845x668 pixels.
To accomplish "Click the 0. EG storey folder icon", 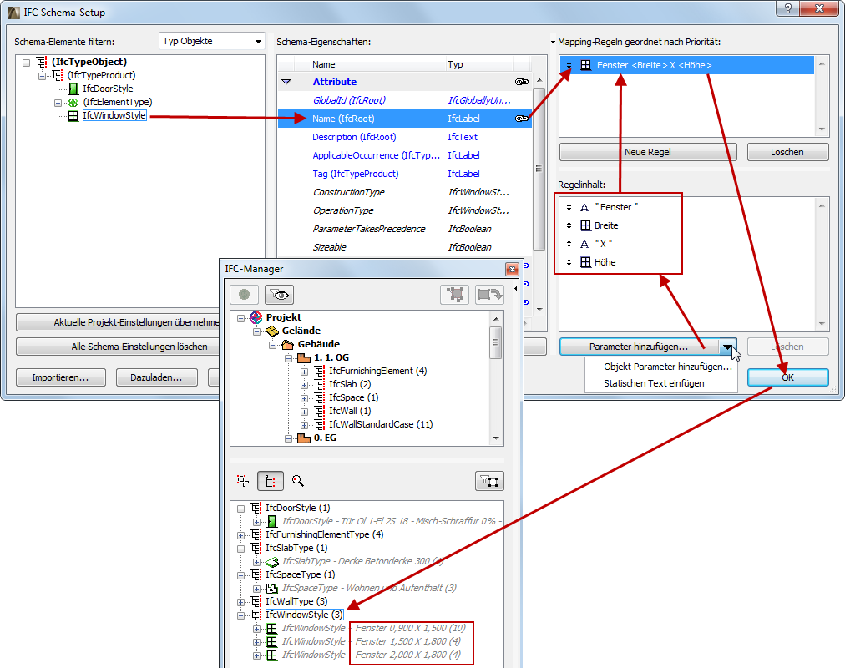I will 304,438.
